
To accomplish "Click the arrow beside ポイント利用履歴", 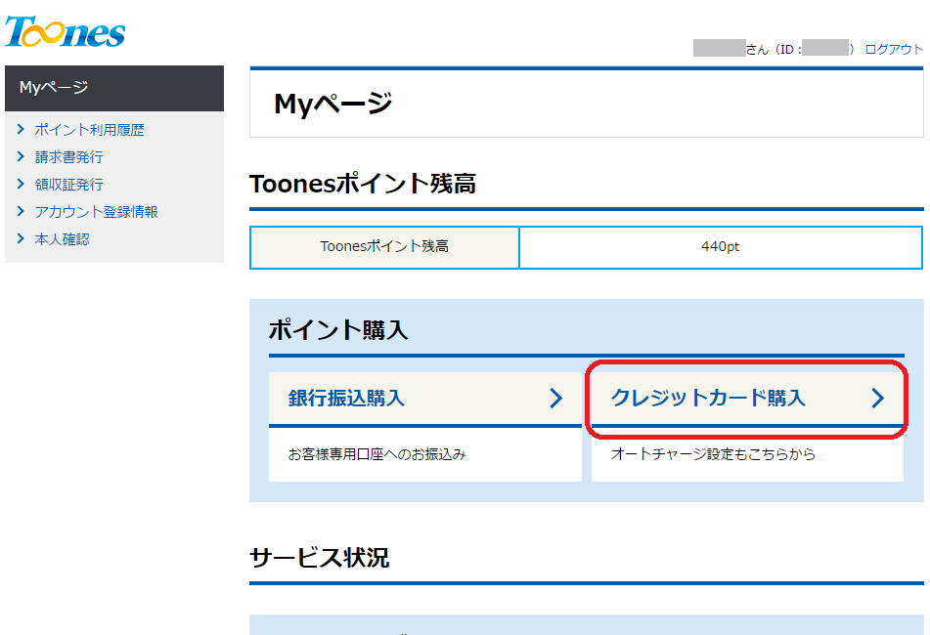I will (x=21, y=129).
